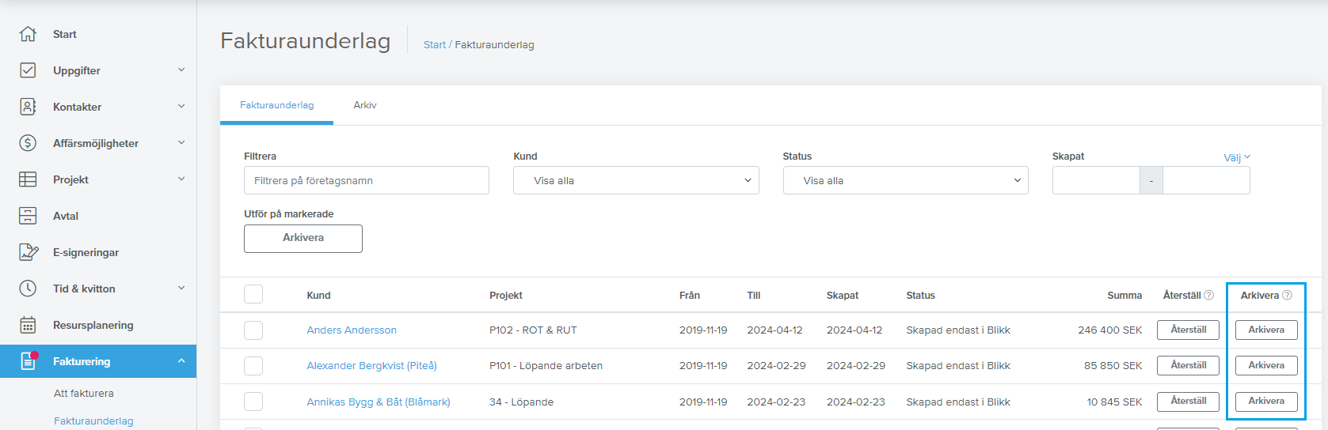Click the Summa column header
The image size is (1328, 430).
click(1124, 296)
